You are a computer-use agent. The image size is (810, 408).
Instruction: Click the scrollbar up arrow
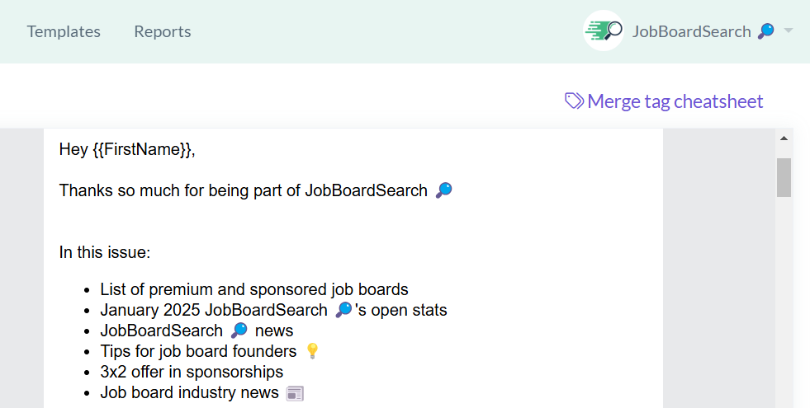pos(784,138)
